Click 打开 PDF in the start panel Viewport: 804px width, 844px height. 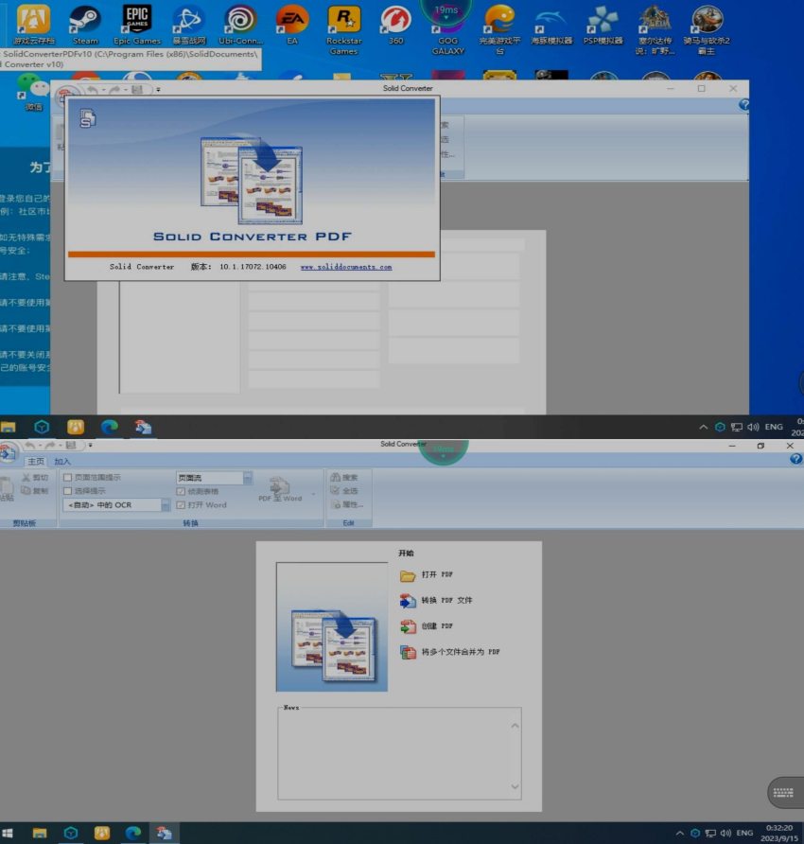point(427,575)
